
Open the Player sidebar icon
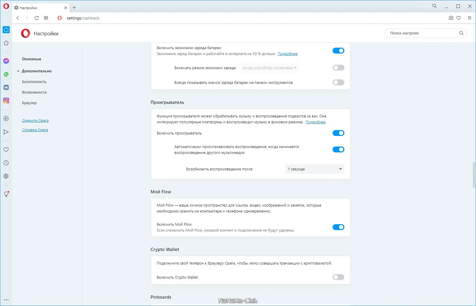6,119
